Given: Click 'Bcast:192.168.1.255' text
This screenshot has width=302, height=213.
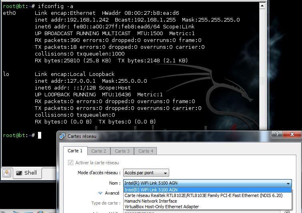Looking at the screenshot, I should click(x=145, y=20).
